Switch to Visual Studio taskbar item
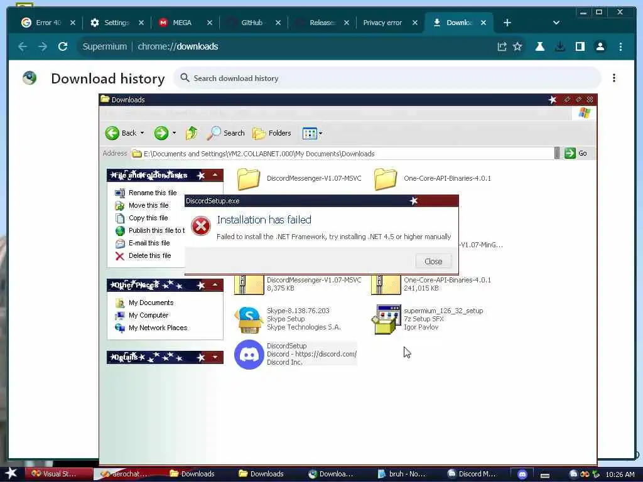Viewport: 643px width, 482px height. click(x=58, y=474)
